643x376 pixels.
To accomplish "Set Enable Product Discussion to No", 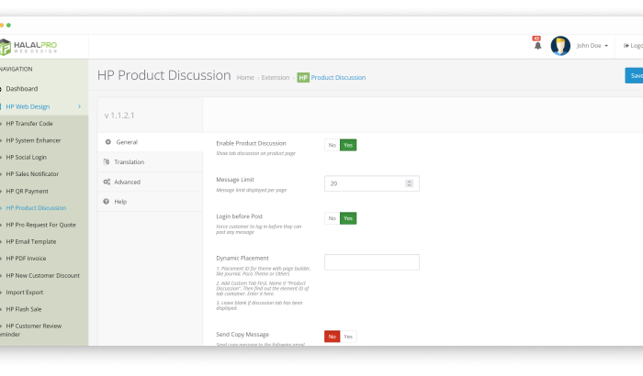I will [332, 145].
